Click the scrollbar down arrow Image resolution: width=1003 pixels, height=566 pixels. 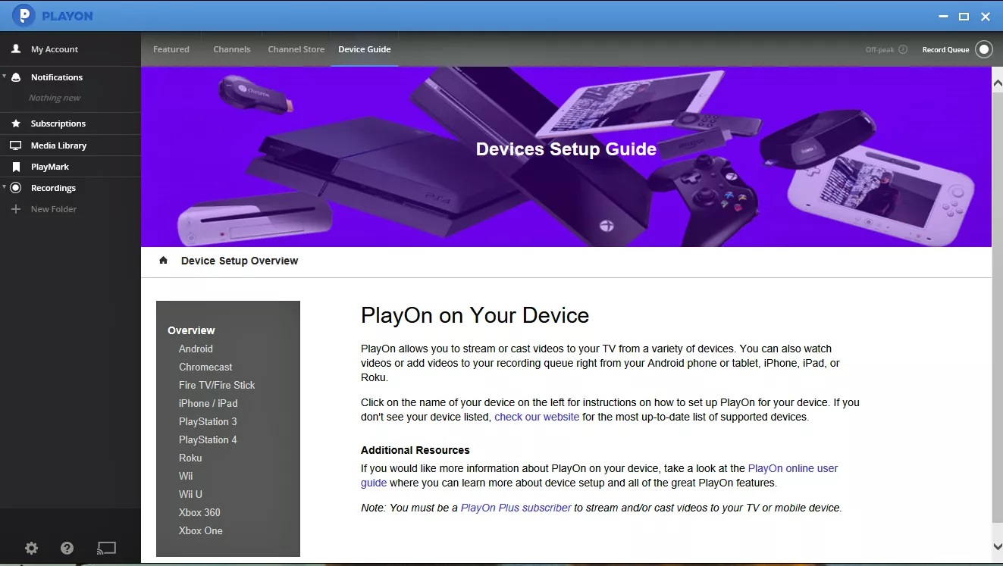pos(997,547)
